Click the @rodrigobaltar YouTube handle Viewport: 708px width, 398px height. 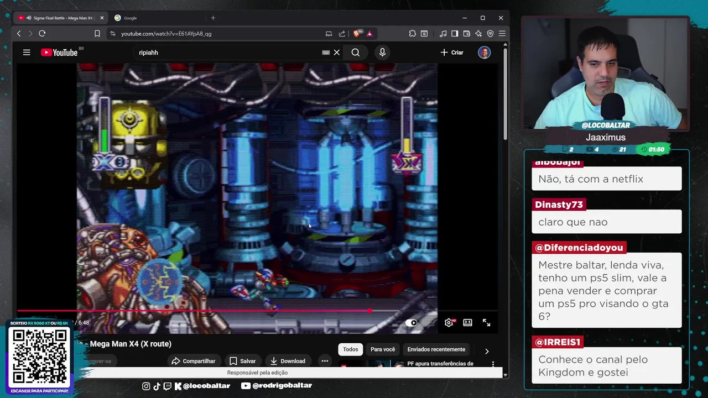pos(277,386)
